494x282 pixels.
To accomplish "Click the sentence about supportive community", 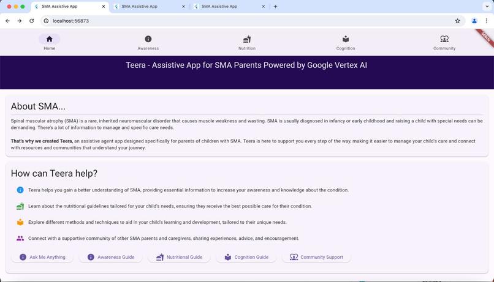I will pyautogui.click(x=164, y=239).
